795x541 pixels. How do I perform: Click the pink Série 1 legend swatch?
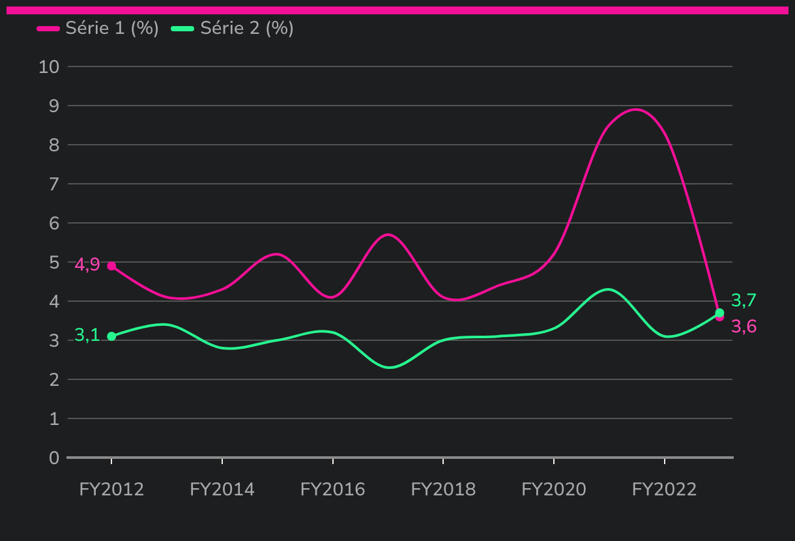pos(48,28)
